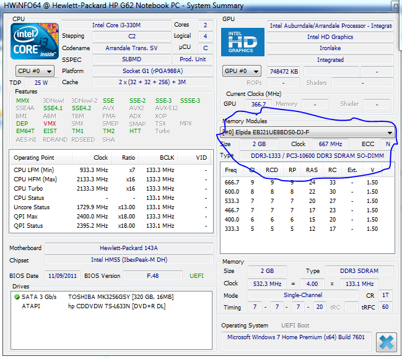The width and height of the screenshot is (402, 359).
Task: Click the Codename Arrandale Trans. SV field
Action: point(132,48)
